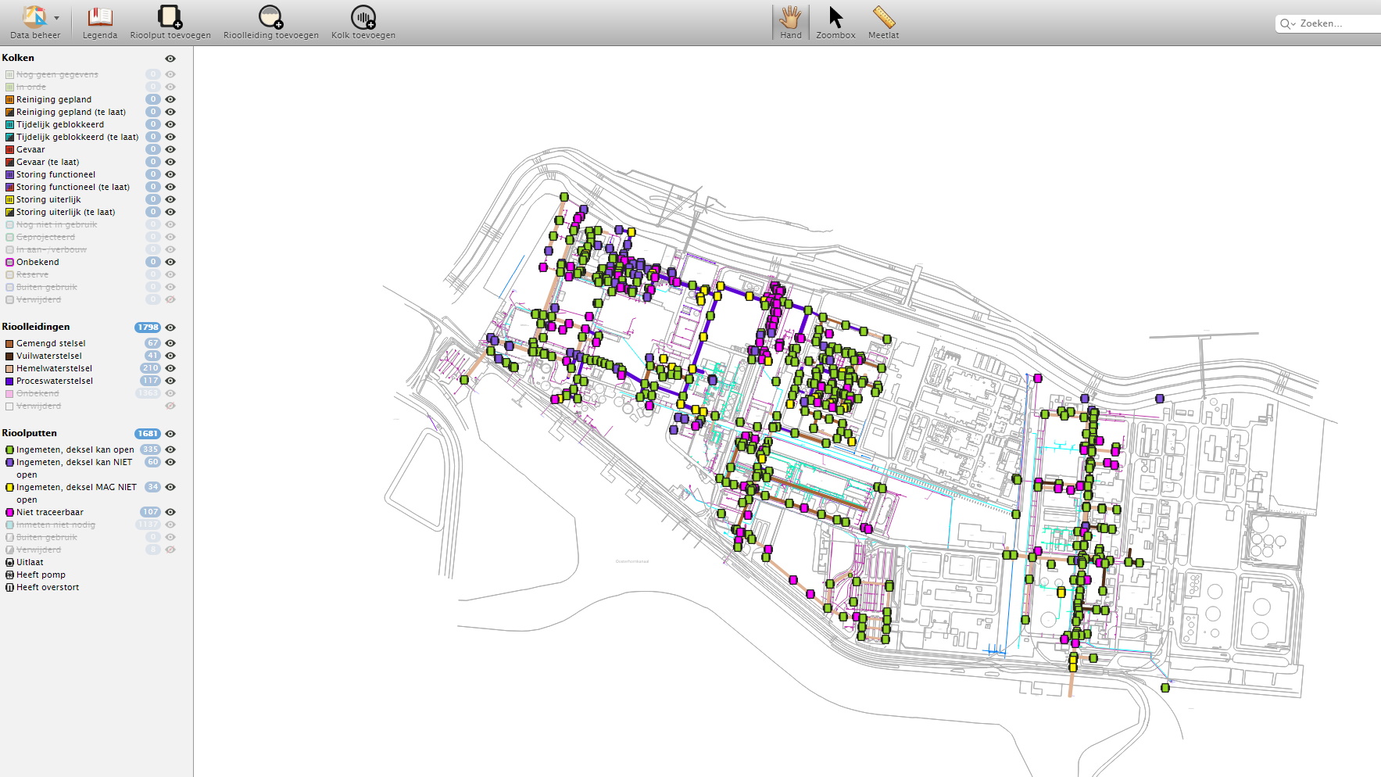This screenshot has width=1381, height=777.
Task: Click the Proceswaterstelsel count badge 117
Action: click(150, 381)
